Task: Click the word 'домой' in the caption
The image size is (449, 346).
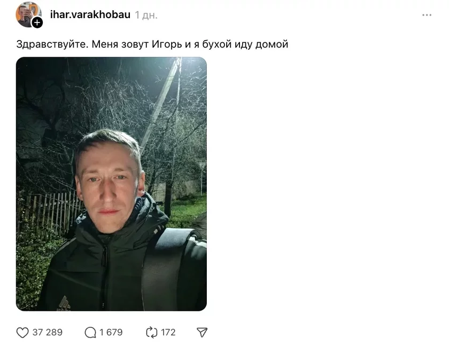Action: pos(272,44)
